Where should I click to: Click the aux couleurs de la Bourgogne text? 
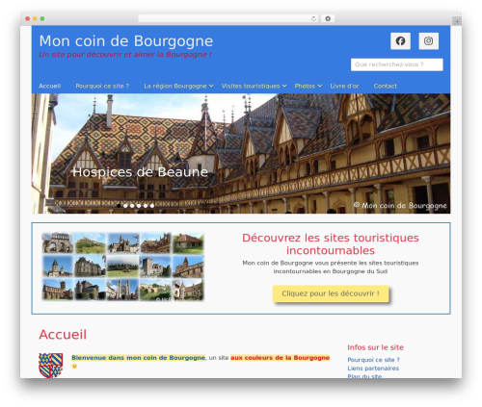tap(281, 358)
